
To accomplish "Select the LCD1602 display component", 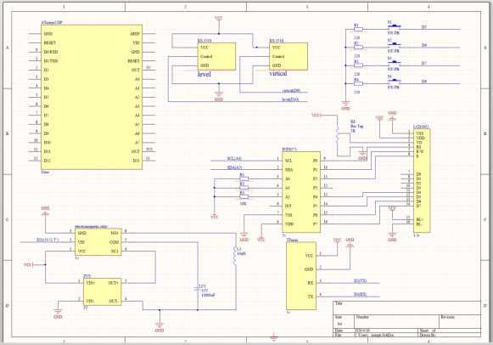I will pos(422,181).
